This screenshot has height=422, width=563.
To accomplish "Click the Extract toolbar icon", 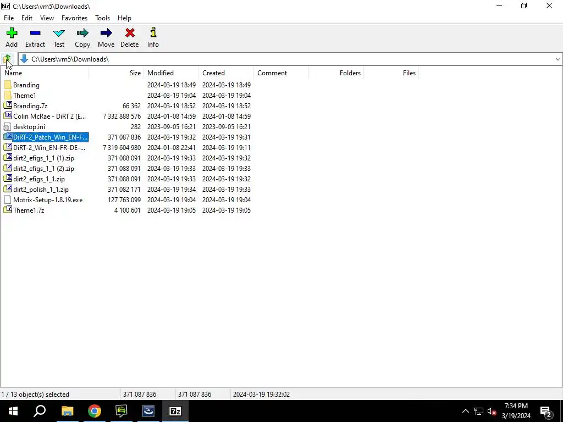I will [x=35, y=33].
